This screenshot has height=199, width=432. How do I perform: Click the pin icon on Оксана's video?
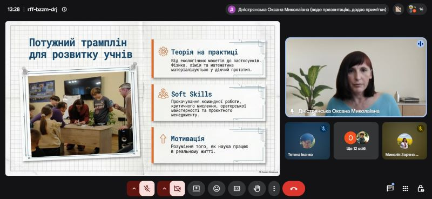click(x=292, y=111)
